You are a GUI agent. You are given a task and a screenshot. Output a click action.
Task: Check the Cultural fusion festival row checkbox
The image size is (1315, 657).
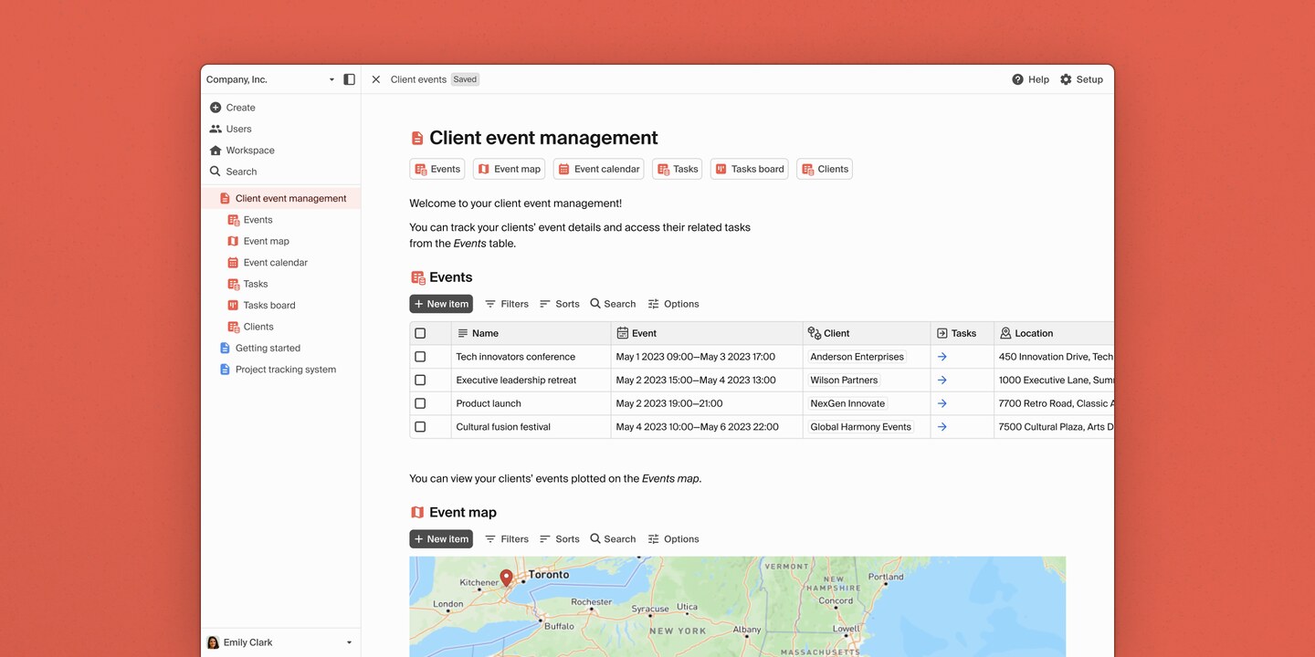[420, 426]
